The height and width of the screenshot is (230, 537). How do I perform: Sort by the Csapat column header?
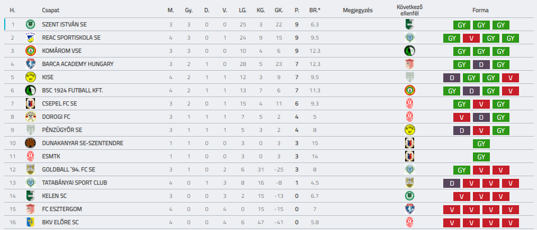click(51, 10)
